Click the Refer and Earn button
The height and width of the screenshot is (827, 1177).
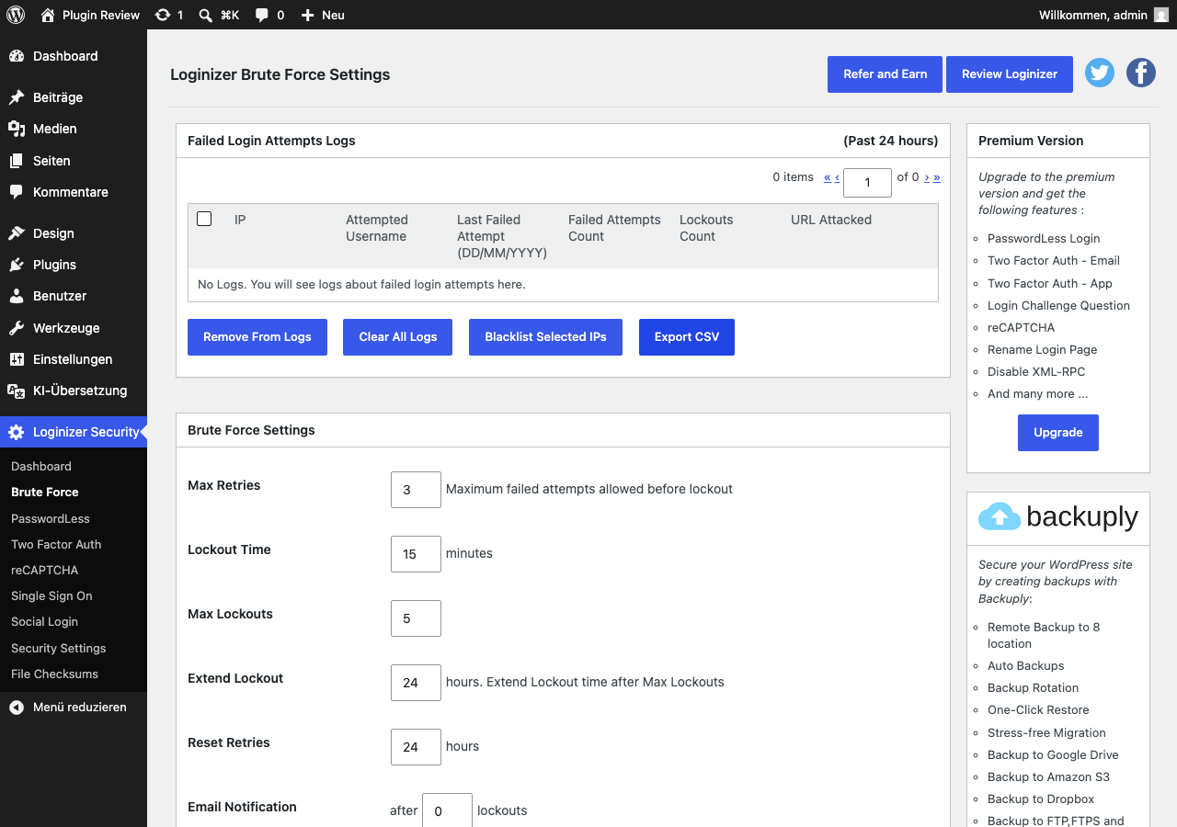pyautogui.click(x=886, y=74)
